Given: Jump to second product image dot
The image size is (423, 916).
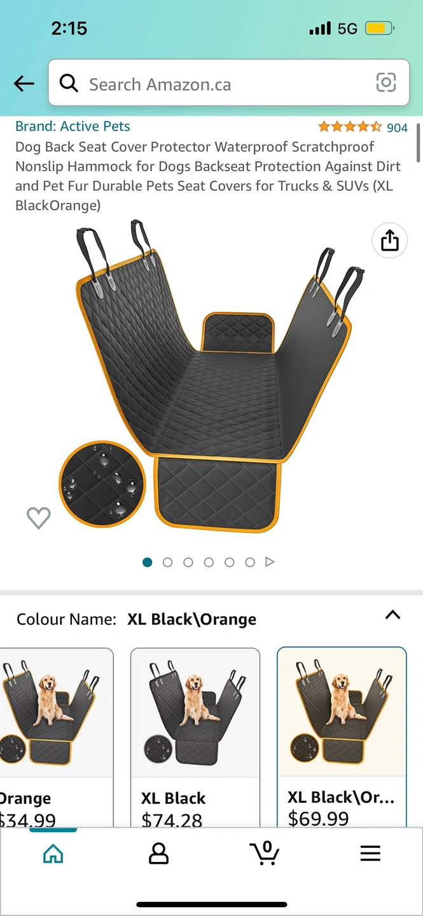Looking at the screenshot, I should [x=168, y=562].
